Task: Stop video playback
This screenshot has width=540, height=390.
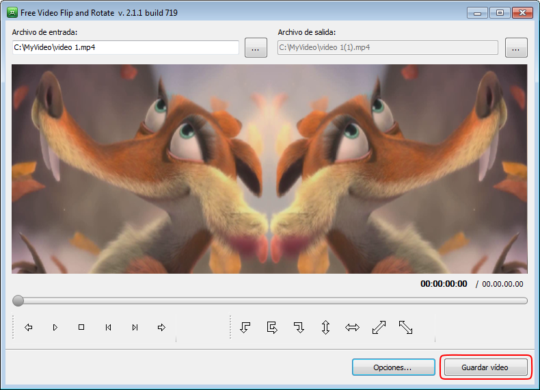Action: tap(81, 328)
